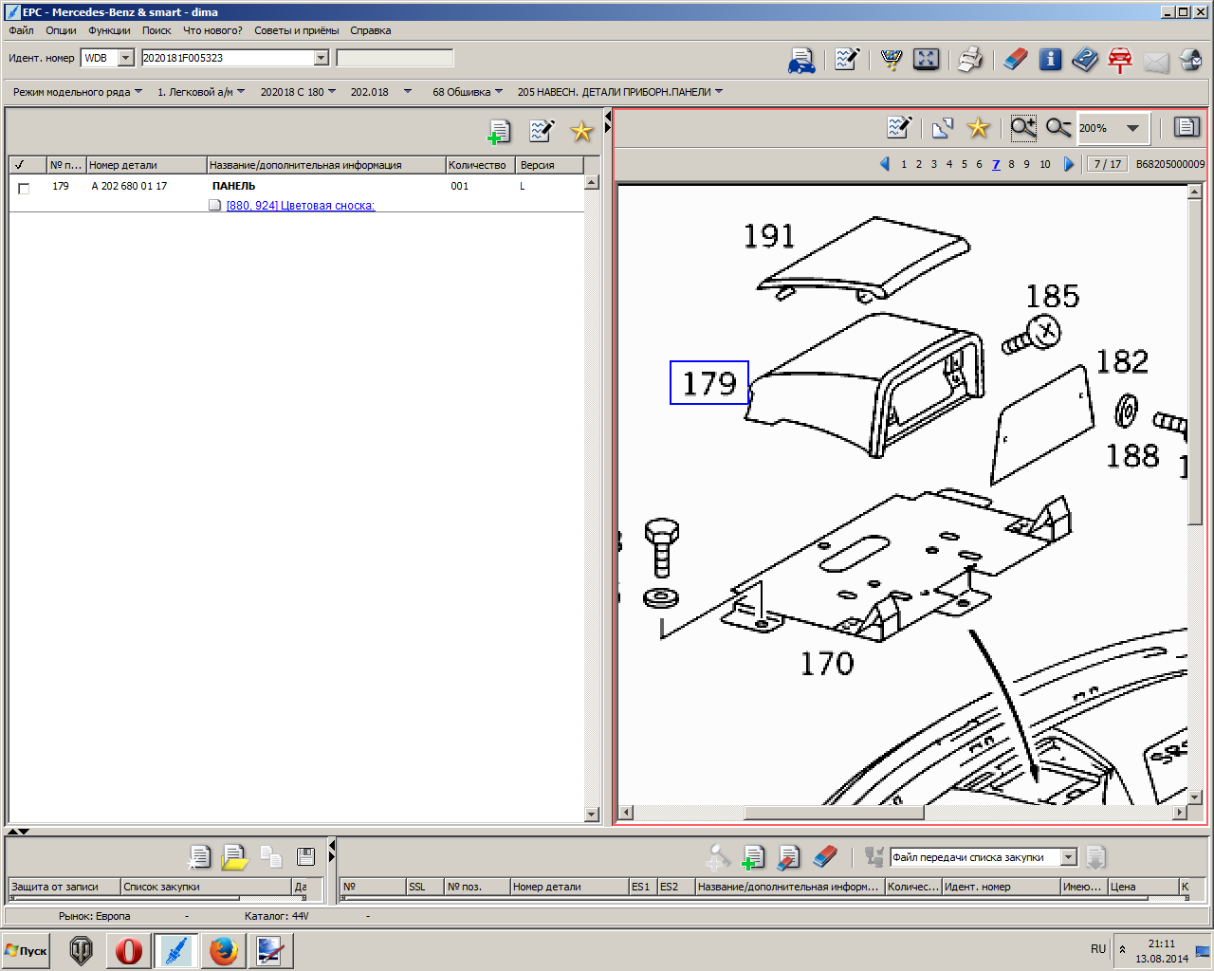Screen dimensions: 1214x971
Task: Click the detach picture window icon
Action: pos(942,127)
